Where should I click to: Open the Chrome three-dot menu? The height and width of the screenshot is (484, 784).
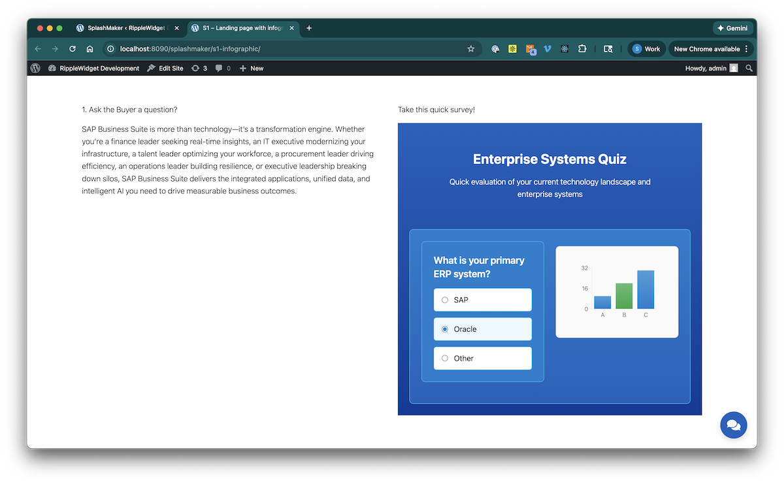747,49
